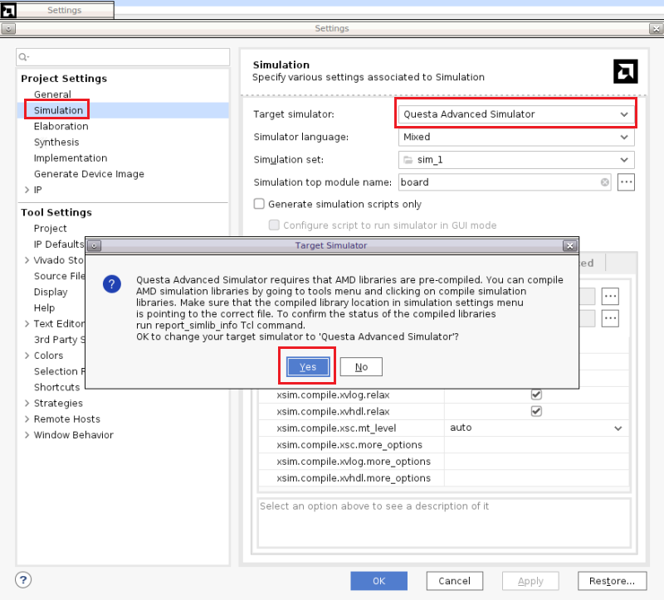Click the AMD logo in the Simulation header

point(626,71)
